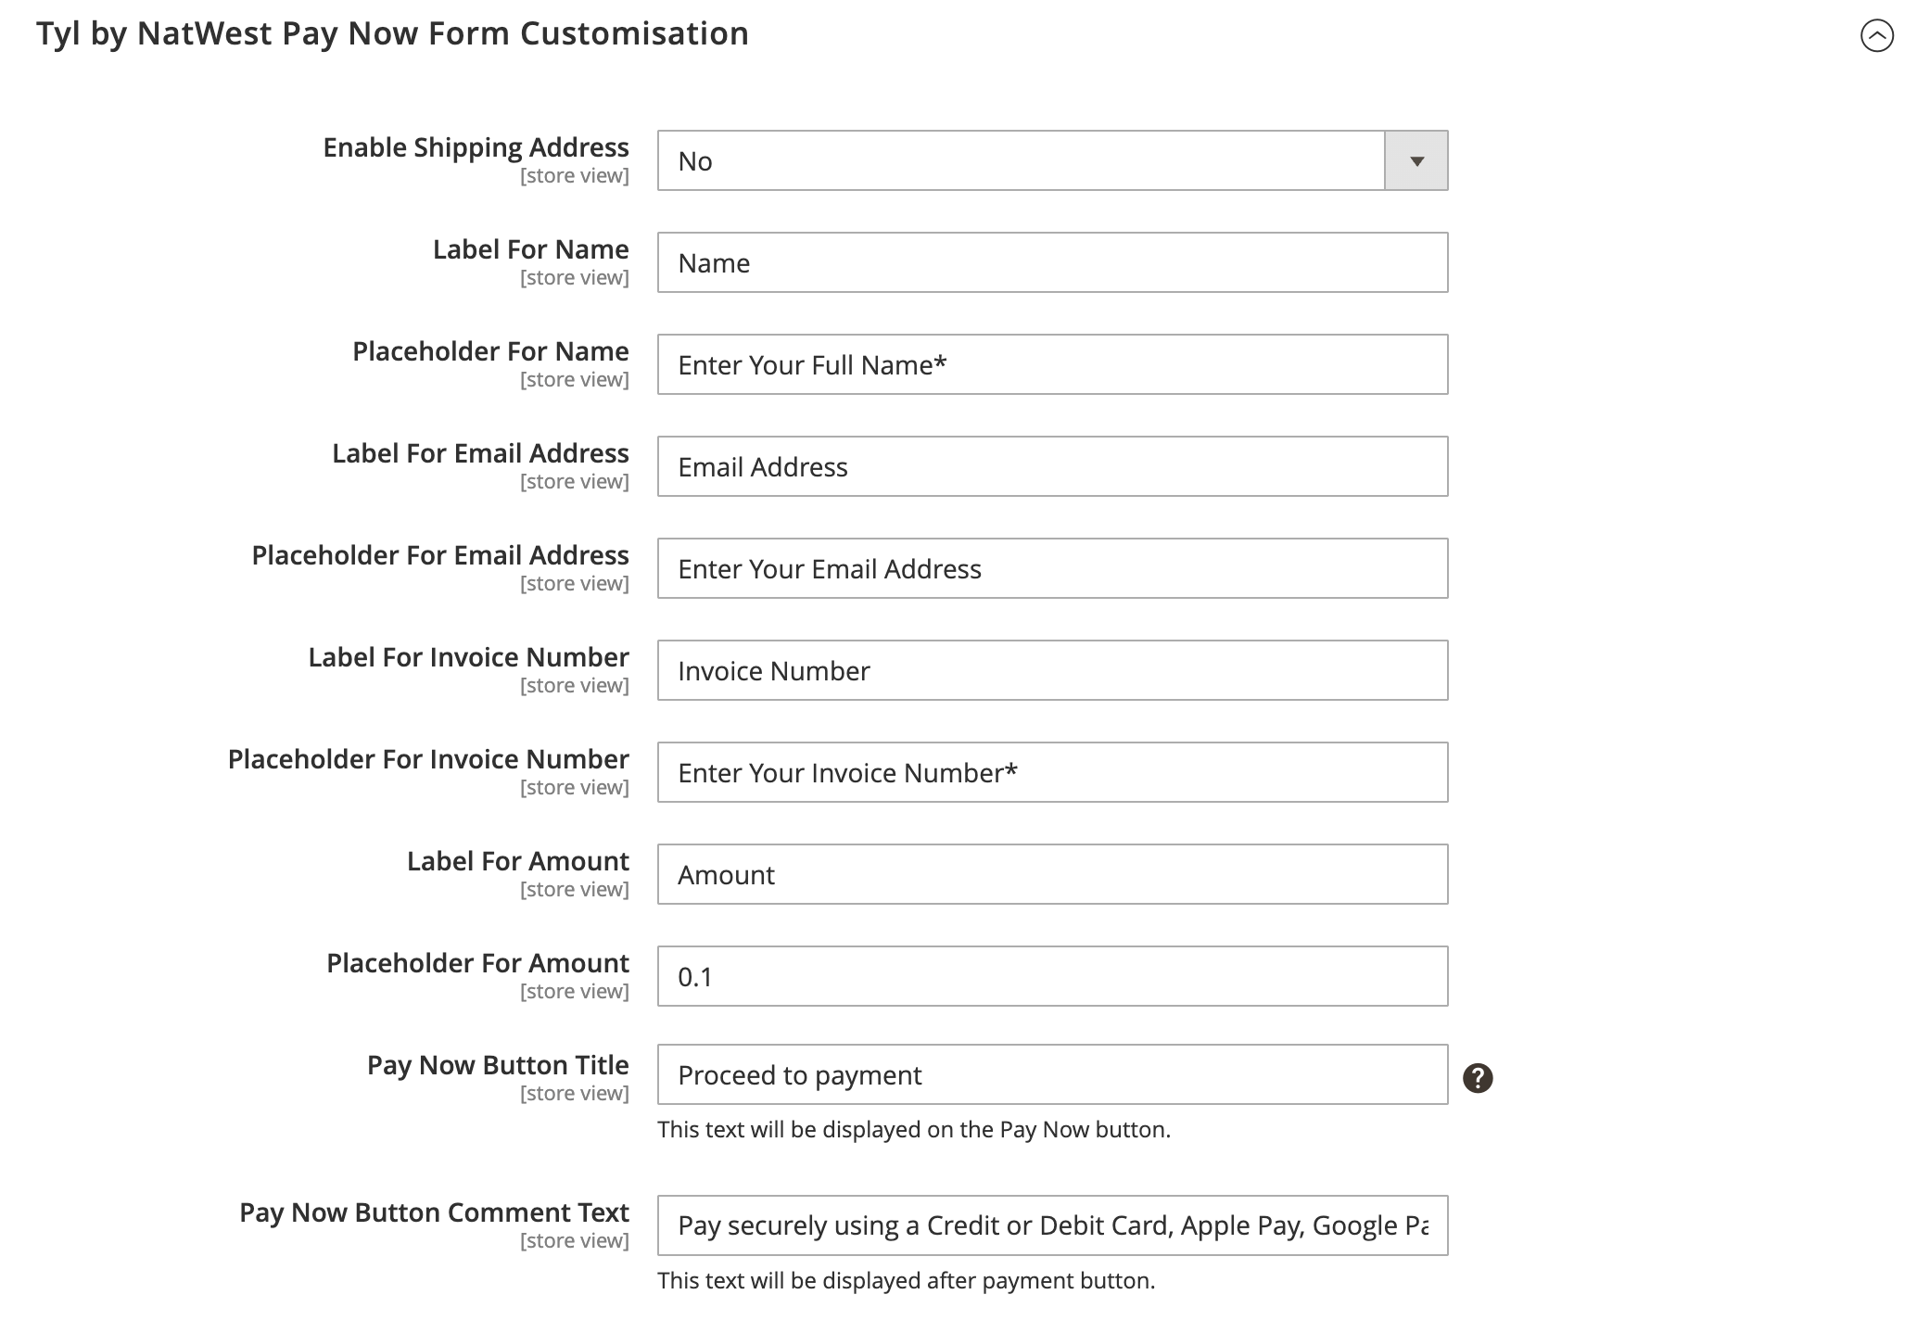Expand the dropdown arrow next to No
Image resolution: width=1917 pixels, height=1320 pixels.
click(1416, 159)
